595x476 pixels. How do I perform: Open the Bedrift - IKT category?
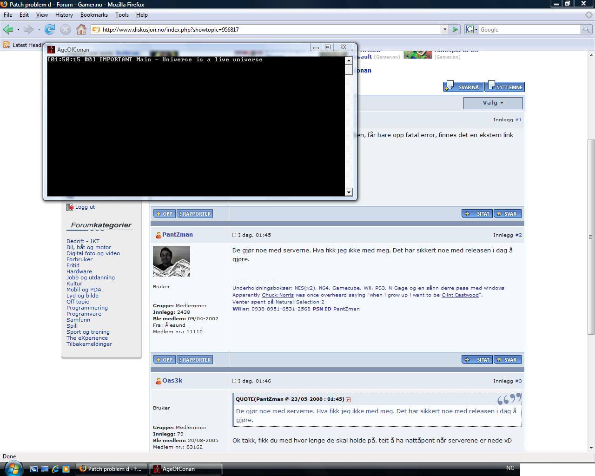tap(83, 241)
